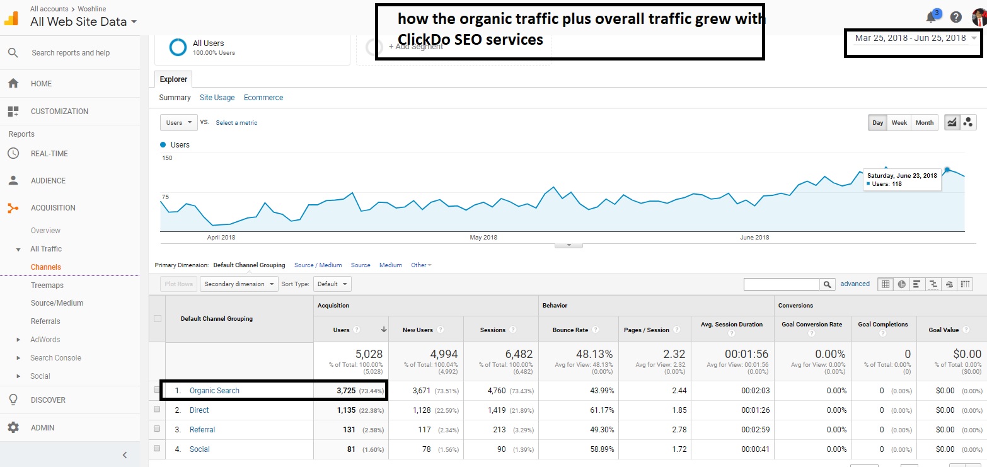Screen dimensions: 987x467
Task: Open the All Web Site Data dropdown
Action: pyautogui.click(x=84, y=22)
